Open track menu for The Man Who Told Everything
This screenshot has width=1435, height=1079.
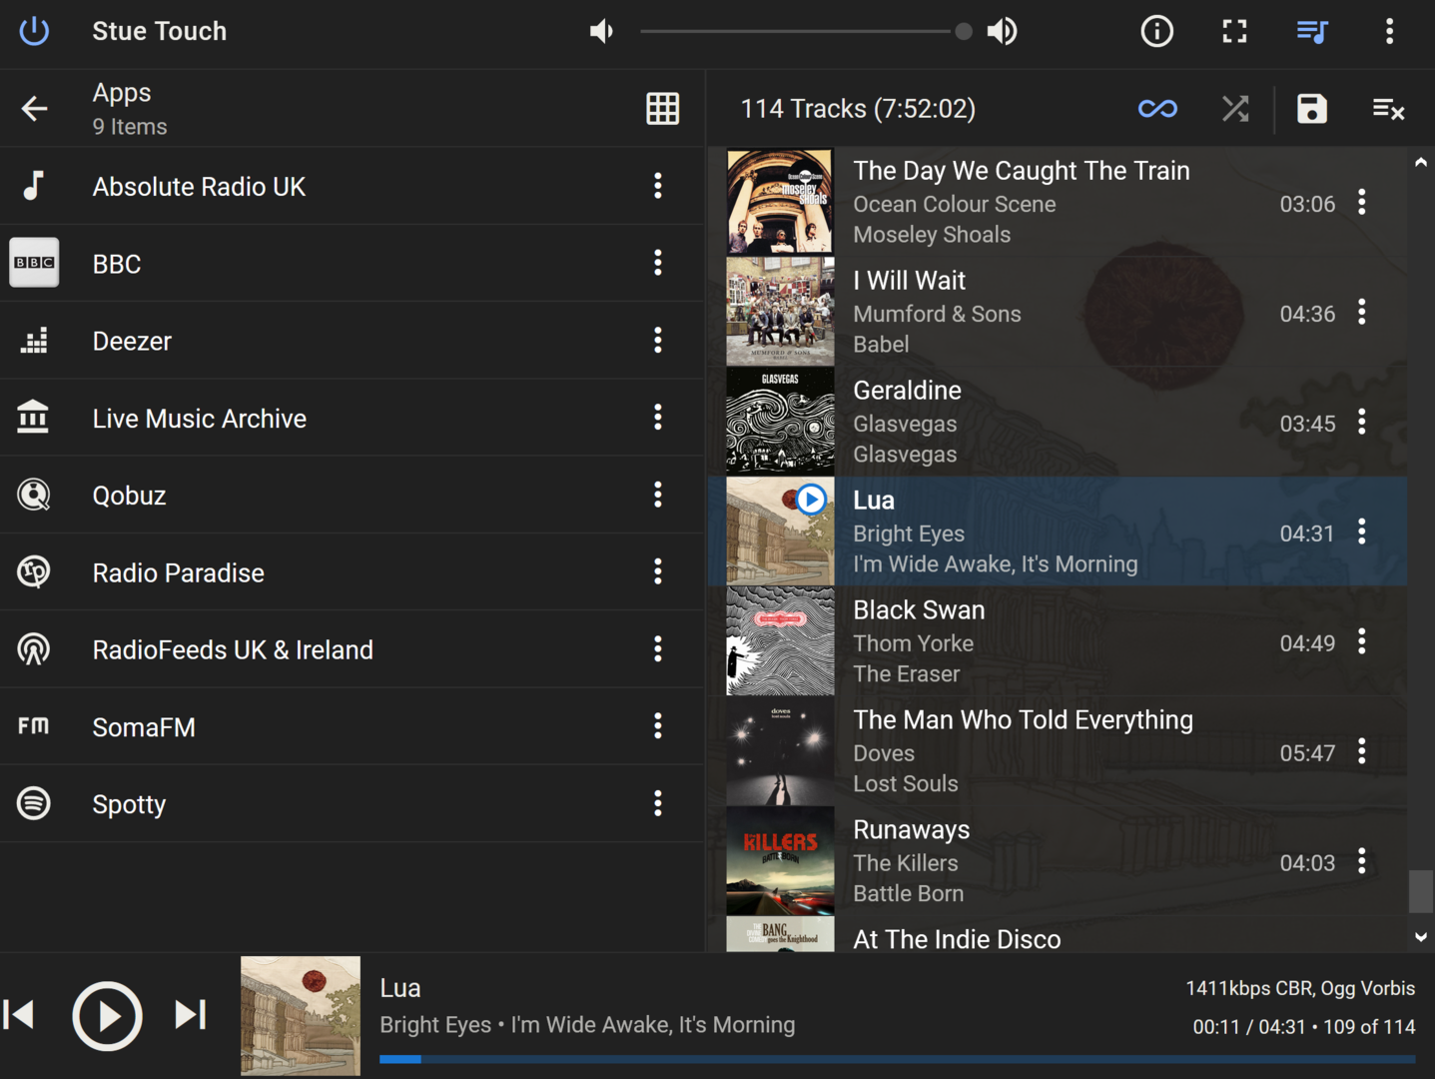click(x=1362, y=752)
